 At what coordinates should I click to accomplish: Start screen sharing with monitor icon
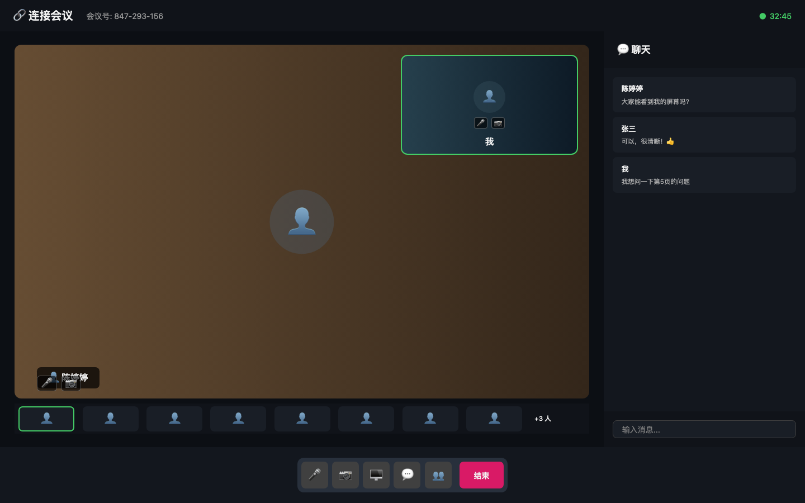point(376,475)
